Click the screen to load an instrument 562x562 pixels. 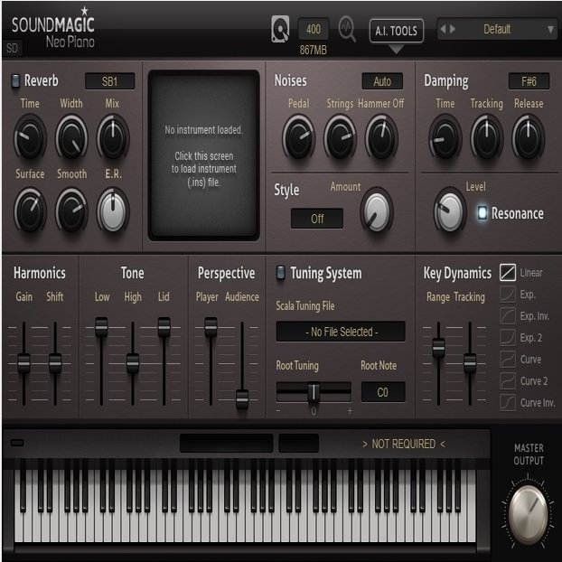click(x=203, y=155)
